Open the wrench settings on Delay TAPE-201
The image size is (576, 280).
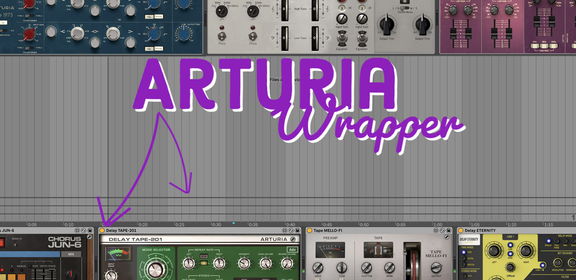click(293, 240)
